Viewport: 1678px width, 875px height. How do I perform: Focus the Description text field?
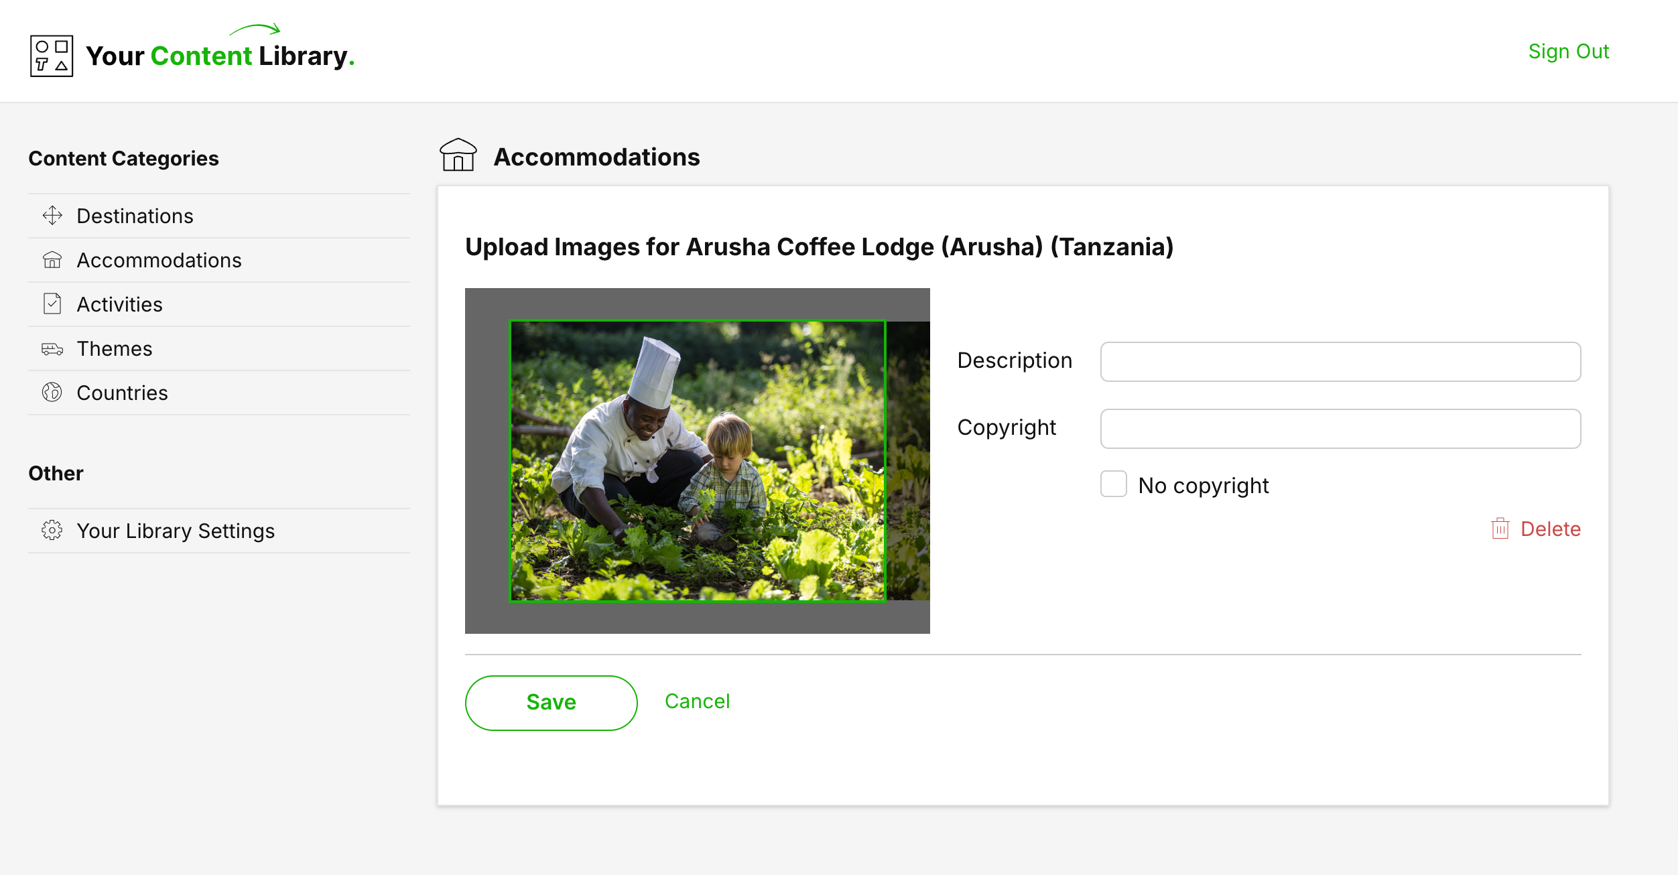tap(1340, 362)
